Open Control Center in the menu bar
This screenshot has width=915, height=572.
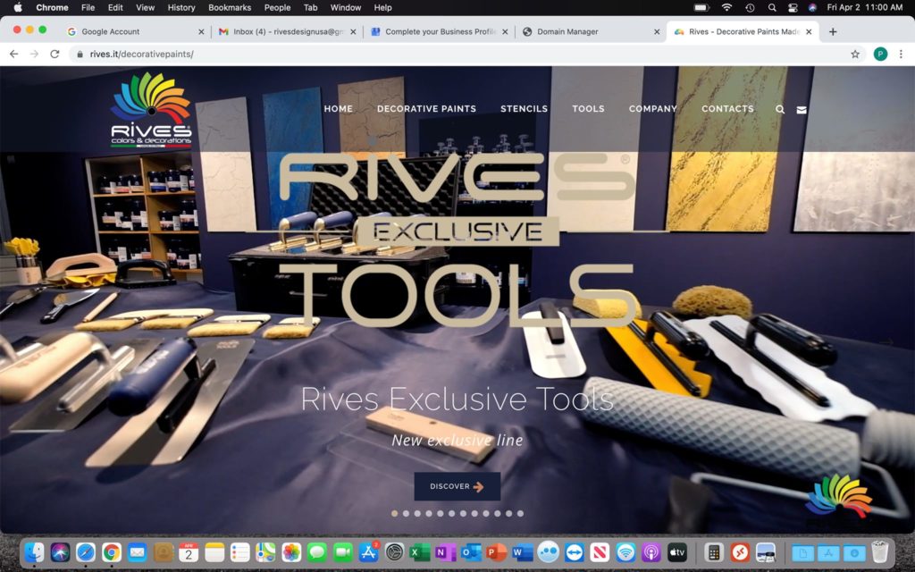click(x=793, y=7)
